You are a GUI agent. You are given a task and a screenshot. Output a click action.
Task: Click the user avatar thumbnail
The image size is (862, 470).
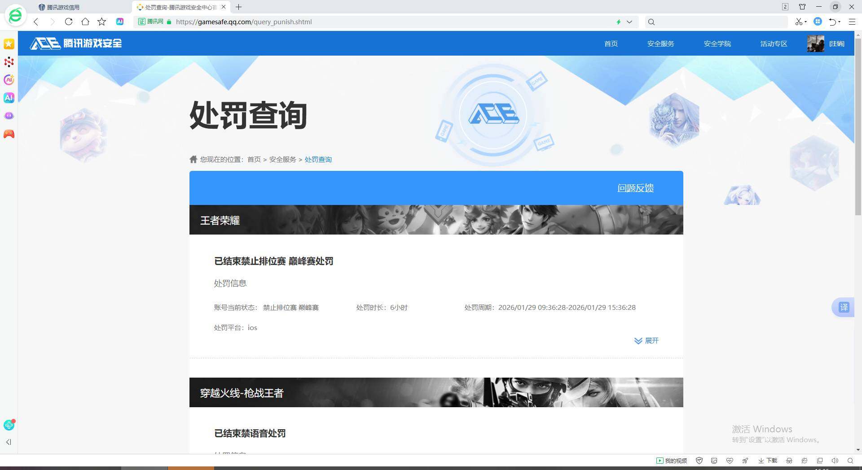(815, 44)
